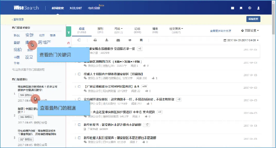
Task: Click the green filter funnel button
Action: pos(68,32)
